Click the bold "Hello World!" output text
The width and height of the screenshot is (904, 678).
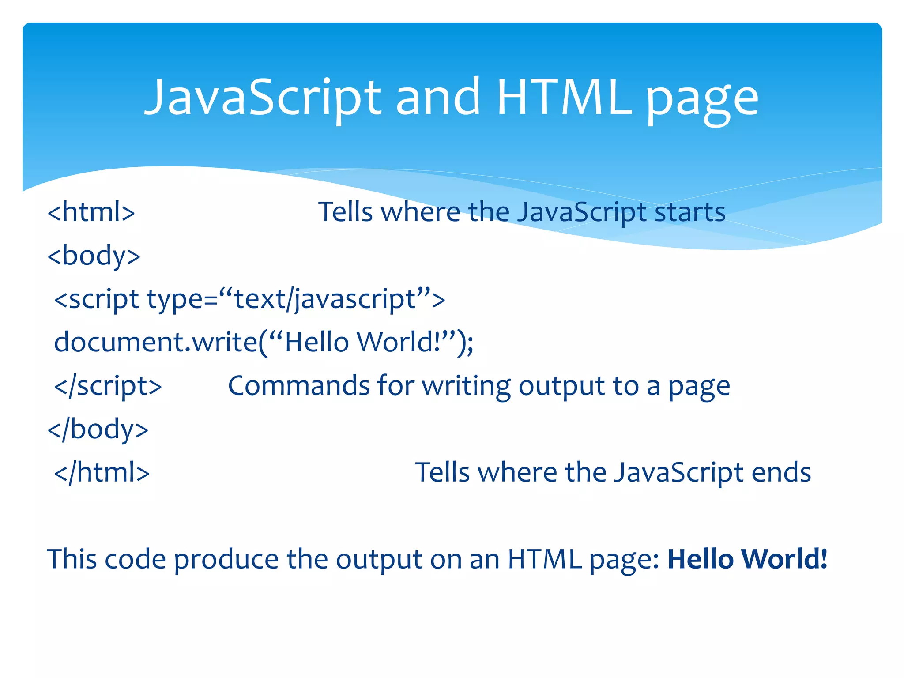tap(747, 559)
